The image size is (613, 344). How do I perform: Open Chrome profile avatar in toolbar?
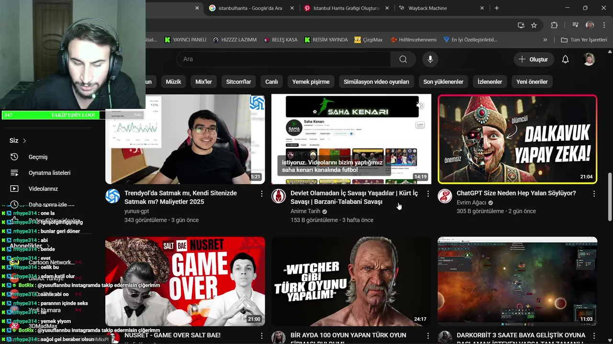590,25
